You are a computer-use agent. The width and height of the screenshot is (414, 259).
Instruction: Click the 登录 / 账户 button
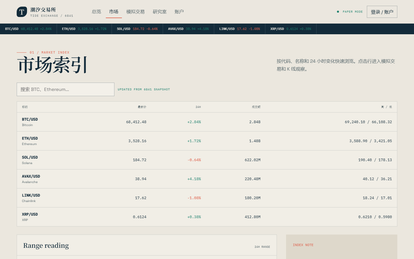382,12
